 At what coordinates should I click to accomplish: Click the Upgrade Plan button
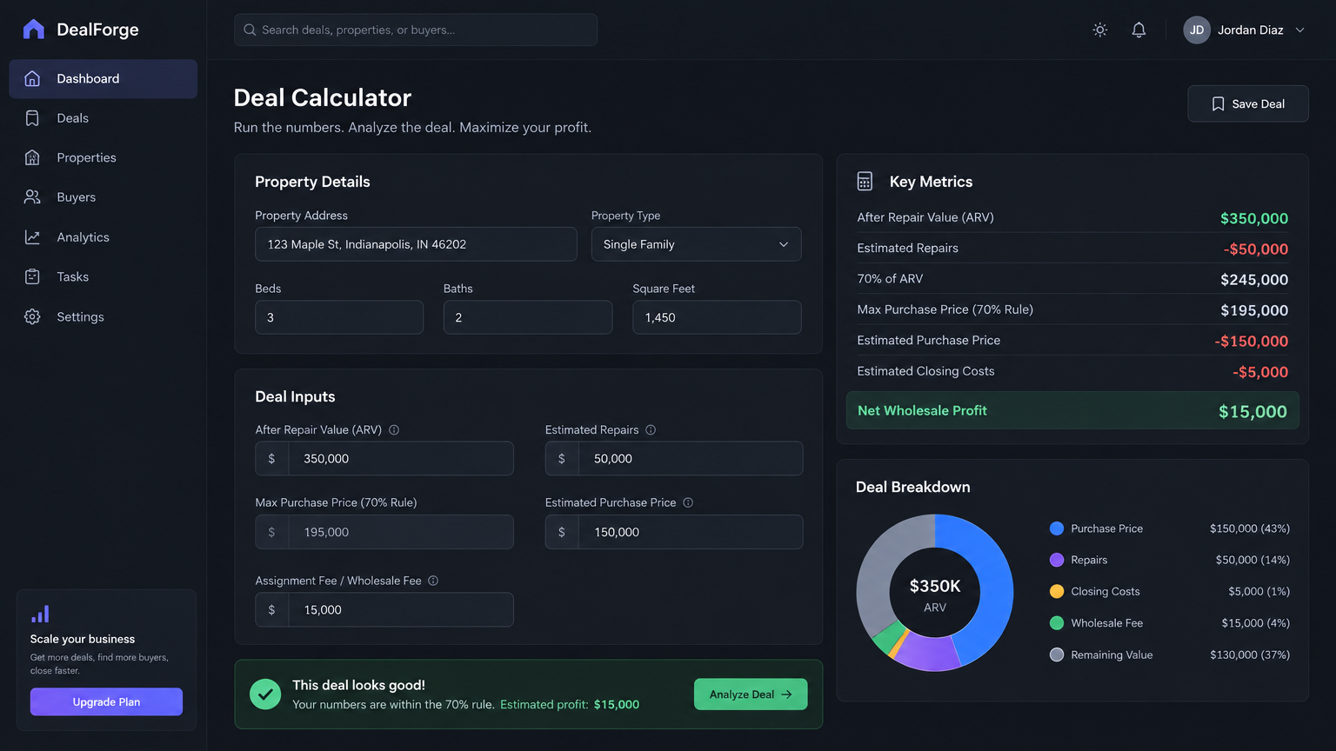point(106,701)
